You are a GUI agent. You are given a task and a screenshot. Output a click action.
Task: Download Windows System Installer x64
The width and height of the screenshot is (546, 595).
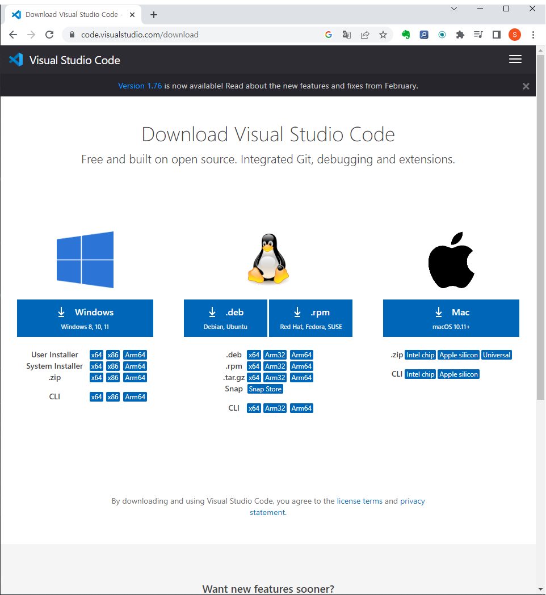click(x=96, y=366)
